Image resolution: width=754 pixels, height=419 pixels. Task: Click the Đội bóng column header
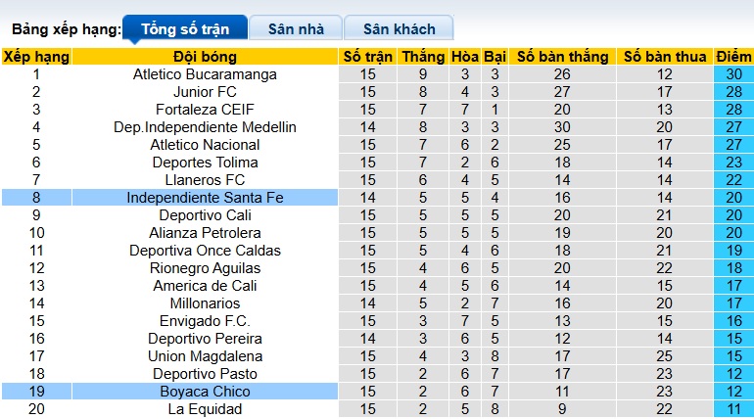[205, 57]
